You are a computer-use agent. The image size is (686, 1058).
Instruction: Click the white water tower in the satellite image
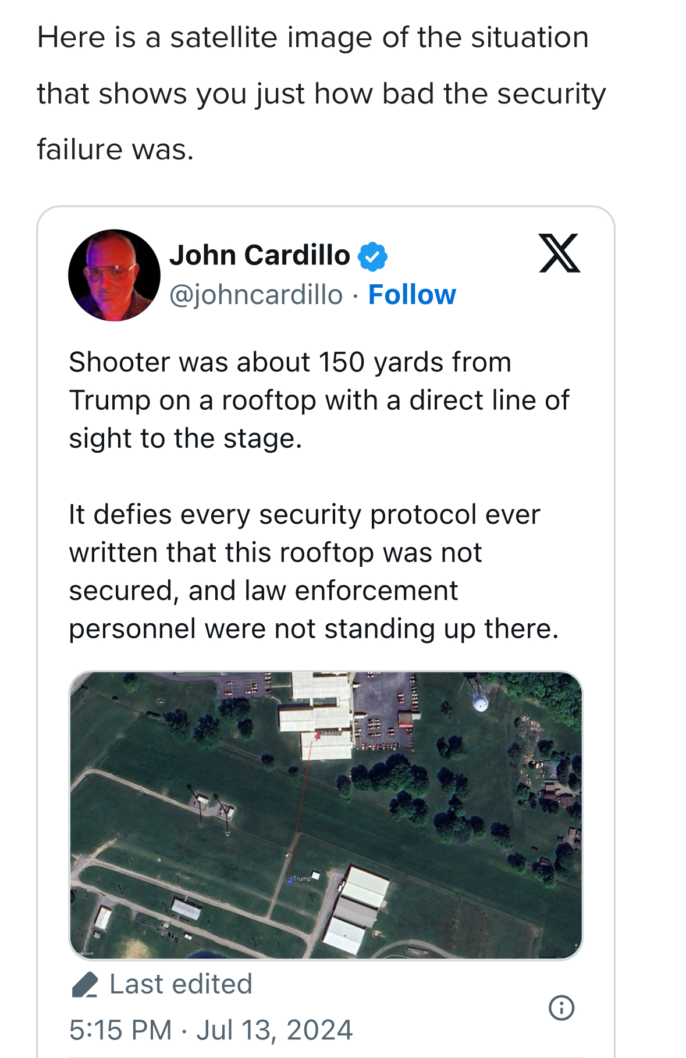(x=480, y=703)
